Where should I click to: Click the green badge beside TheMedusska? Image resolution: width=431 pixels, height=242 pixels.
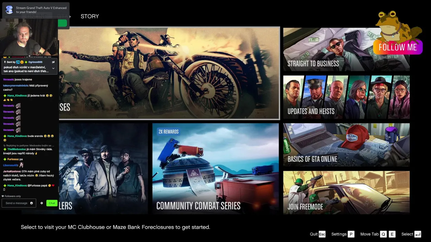pyautogui.click(x=5, y=149)
